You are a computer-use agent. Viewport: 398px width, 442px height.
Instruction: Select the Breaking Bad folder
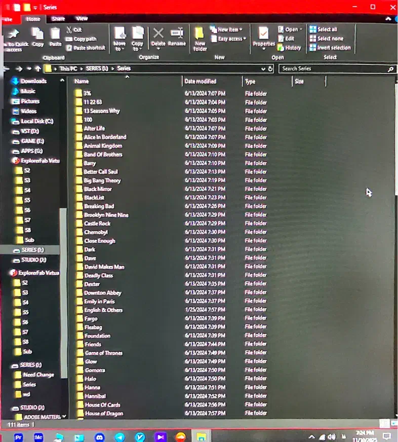99,206
